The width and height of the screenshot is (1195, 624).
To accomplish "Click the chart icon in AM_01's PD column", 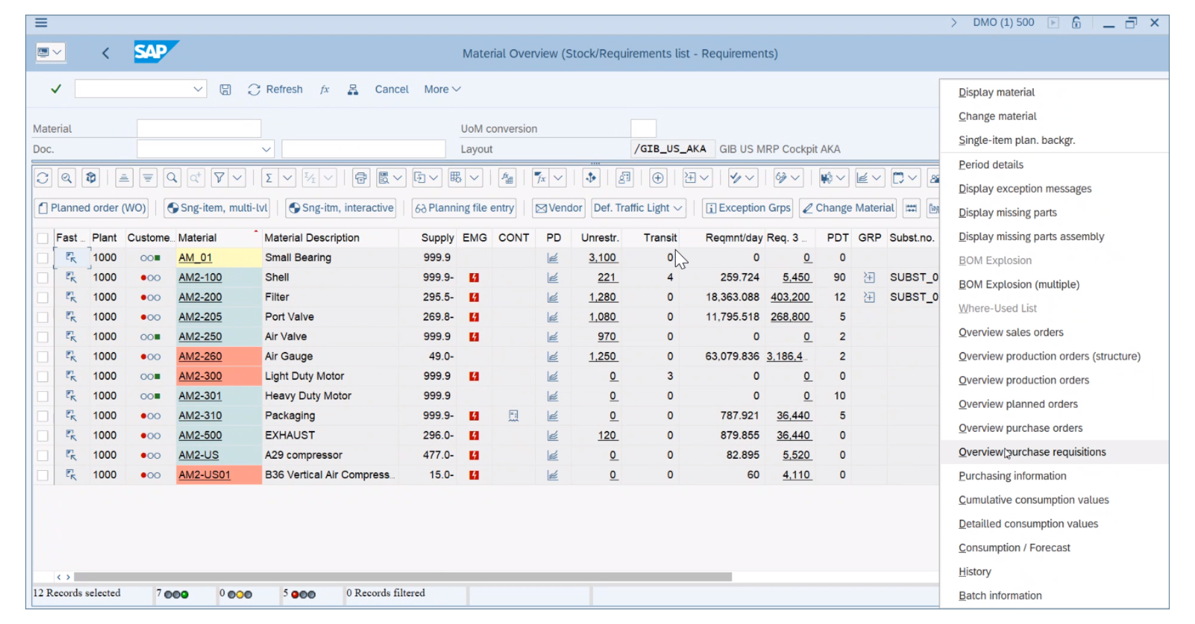I will tap(554, 257).
